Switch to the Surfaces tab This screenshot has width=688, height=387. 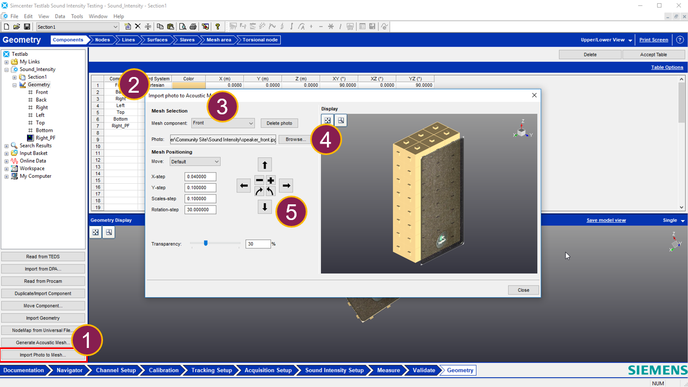point(157,40)
